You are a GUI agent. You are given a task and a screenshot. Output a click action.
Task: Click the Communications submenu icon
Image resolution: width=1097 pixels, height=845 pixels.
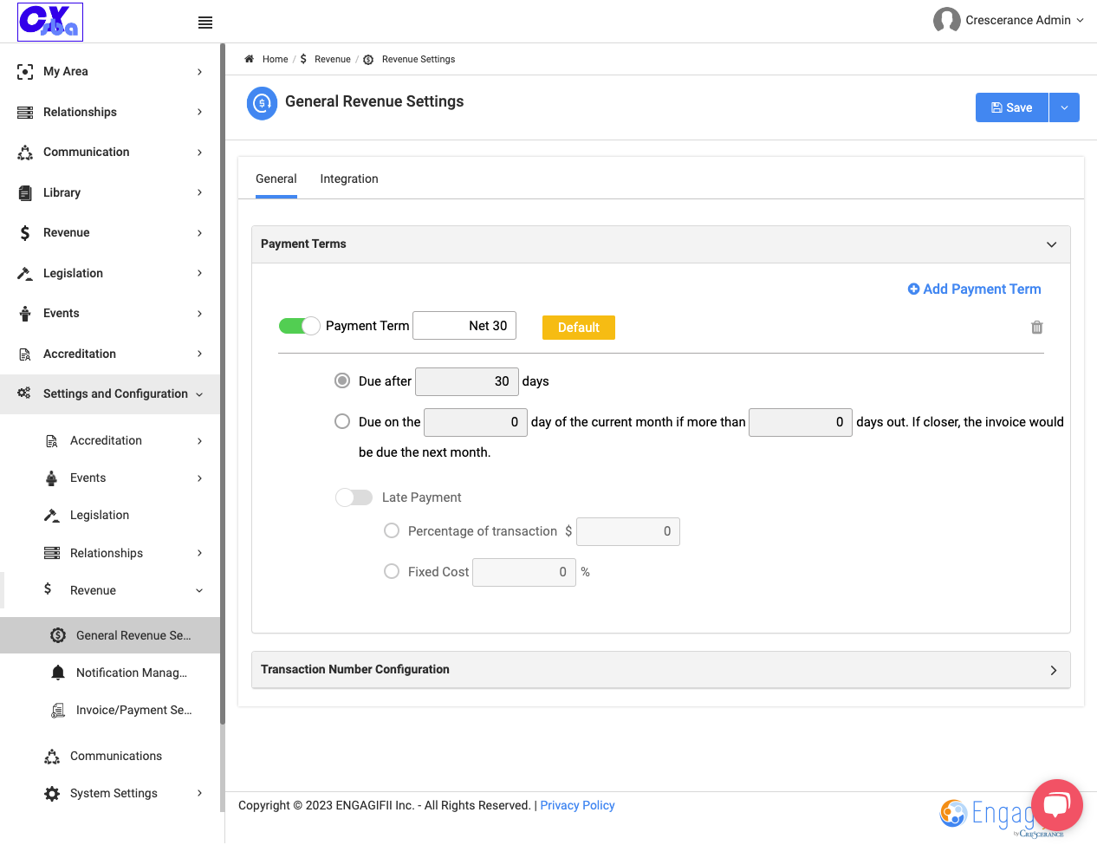(x=52, y=757)
